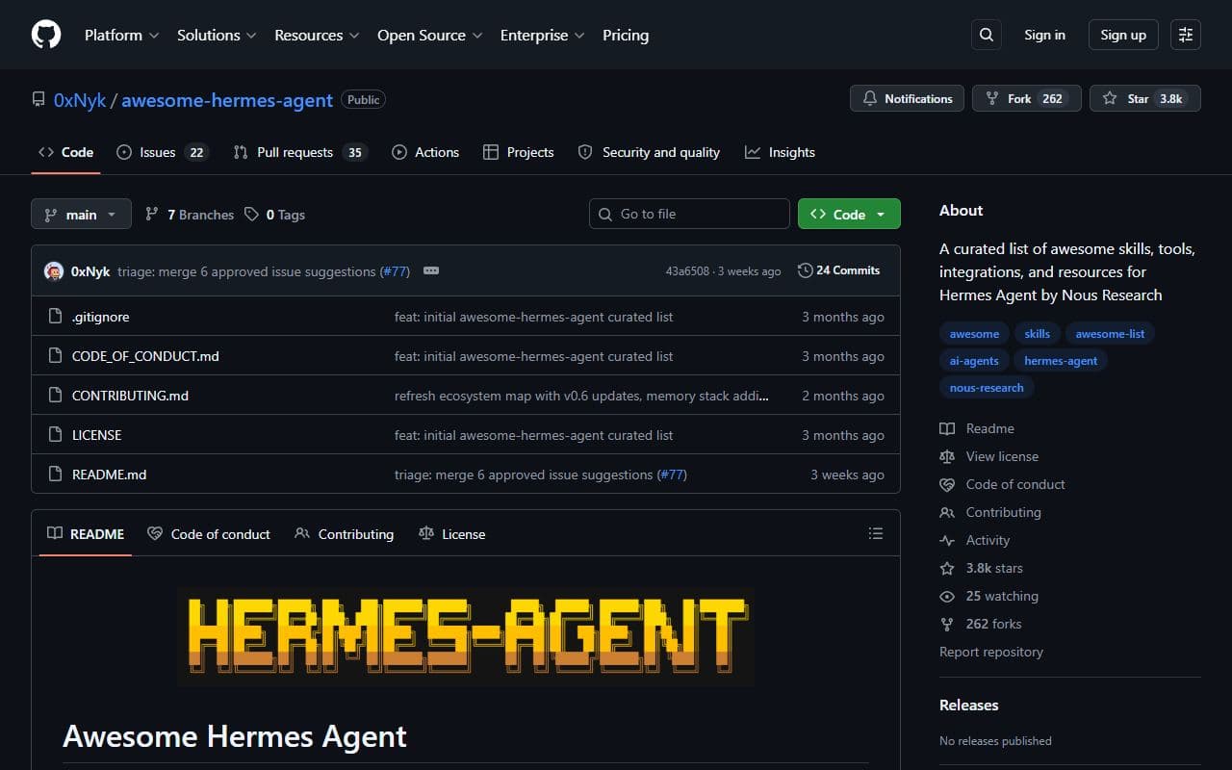Click the README.md file icon
Image resolution: width=1232 pixels, height=770 pixels.
55,475
